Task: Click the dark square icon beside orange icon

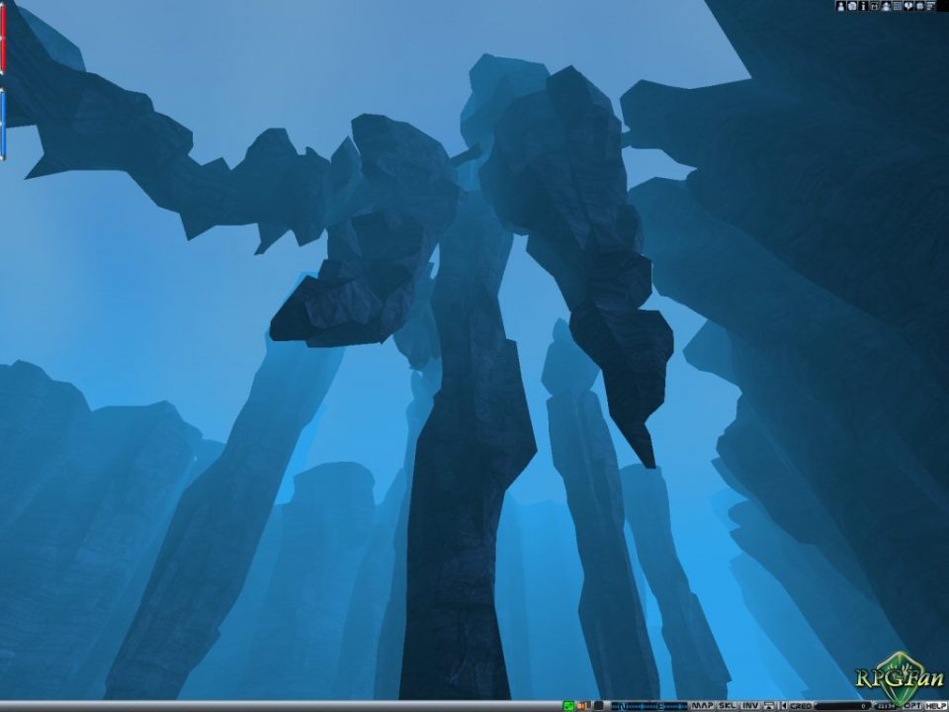Action: point(599,706)
